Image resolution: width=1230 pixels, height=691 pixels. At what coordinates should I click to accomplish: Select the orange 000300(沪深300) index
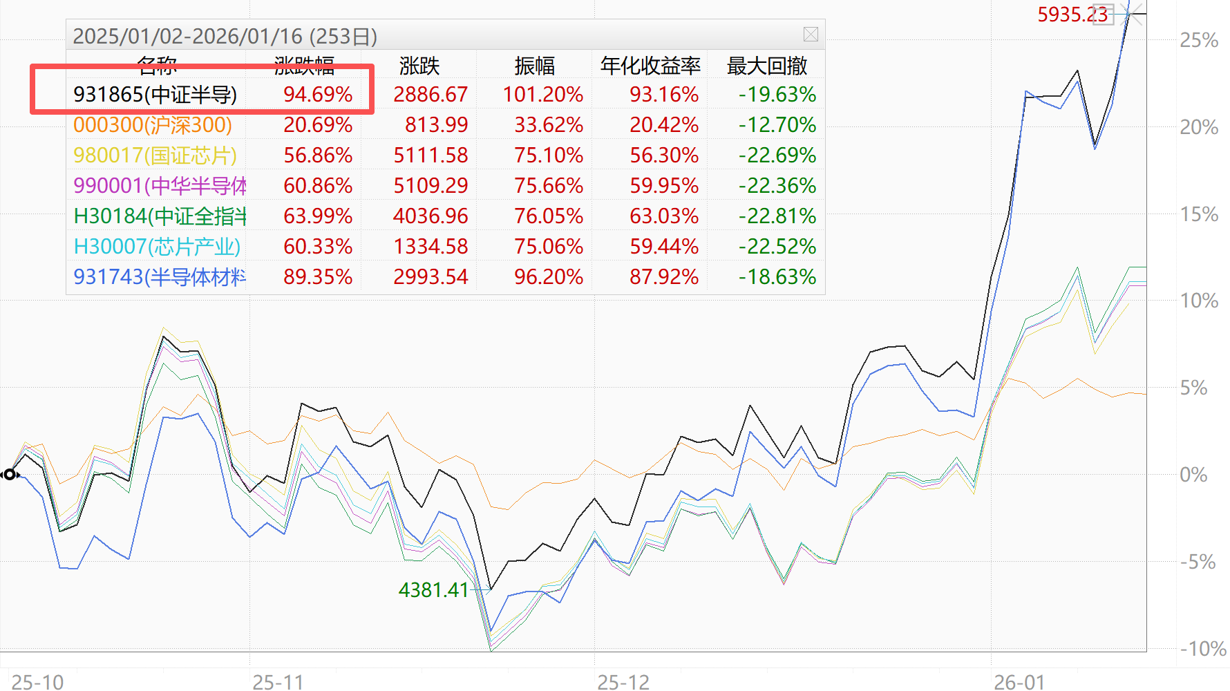(x=153, y=125)
